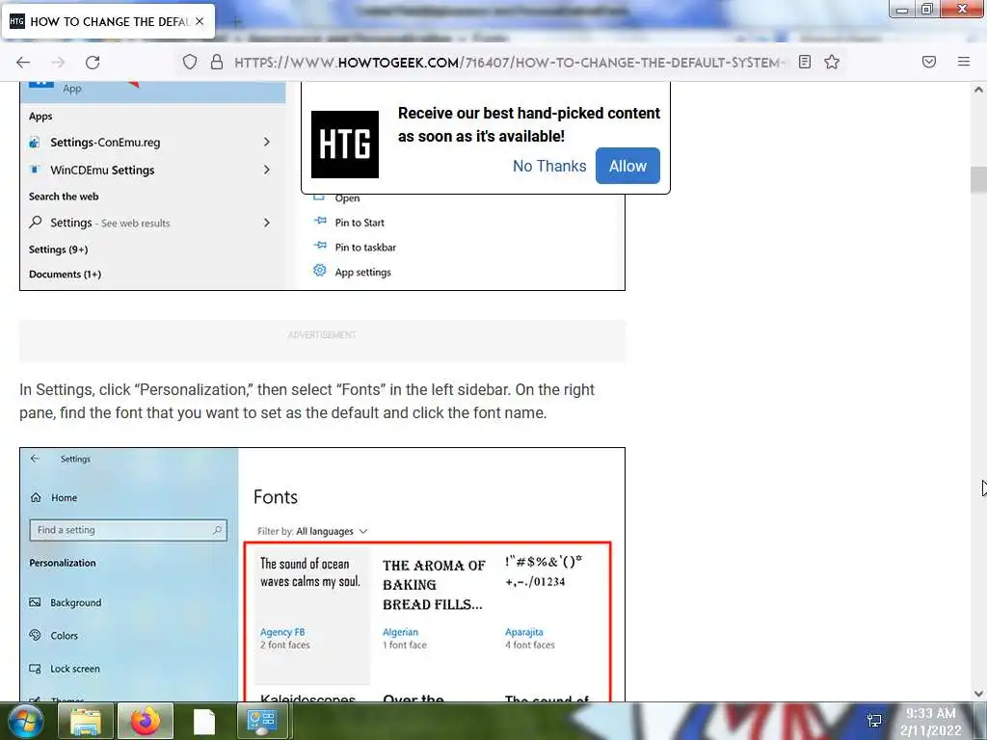Open the blank document taskbar icon
987x740 pixels.
[x=204, y=721]
